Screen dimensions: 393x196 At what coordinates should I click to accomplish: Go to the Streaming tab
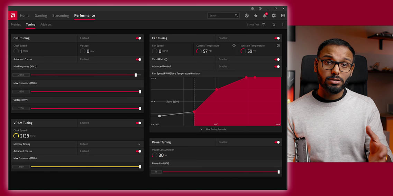coord(61,16)
